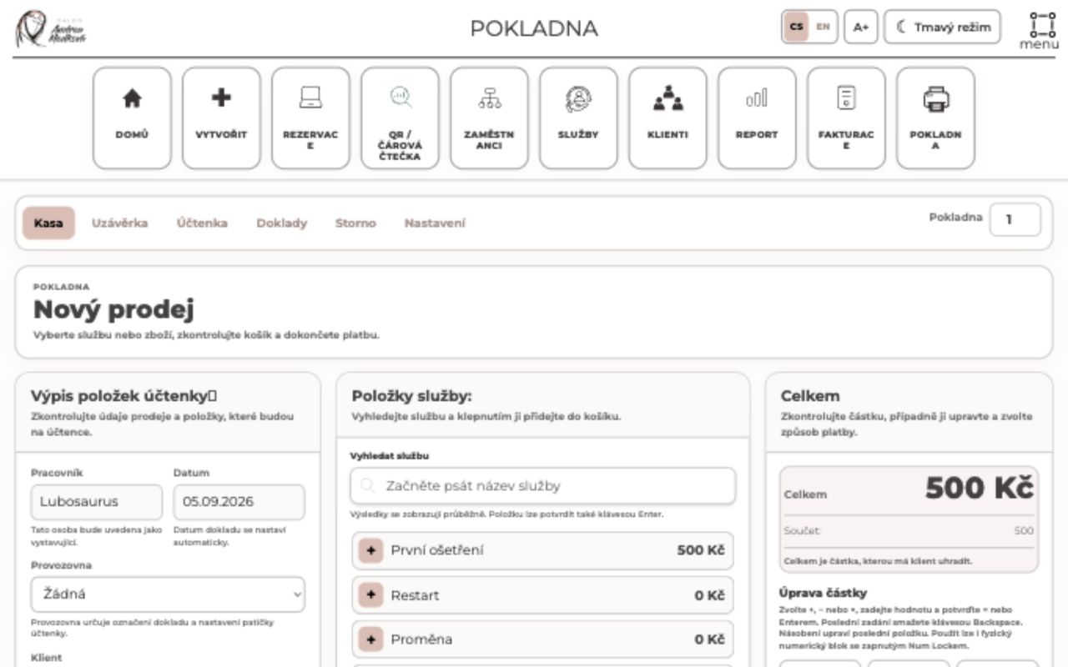Click První ošetření price 500 Kč

click(701, 550)
